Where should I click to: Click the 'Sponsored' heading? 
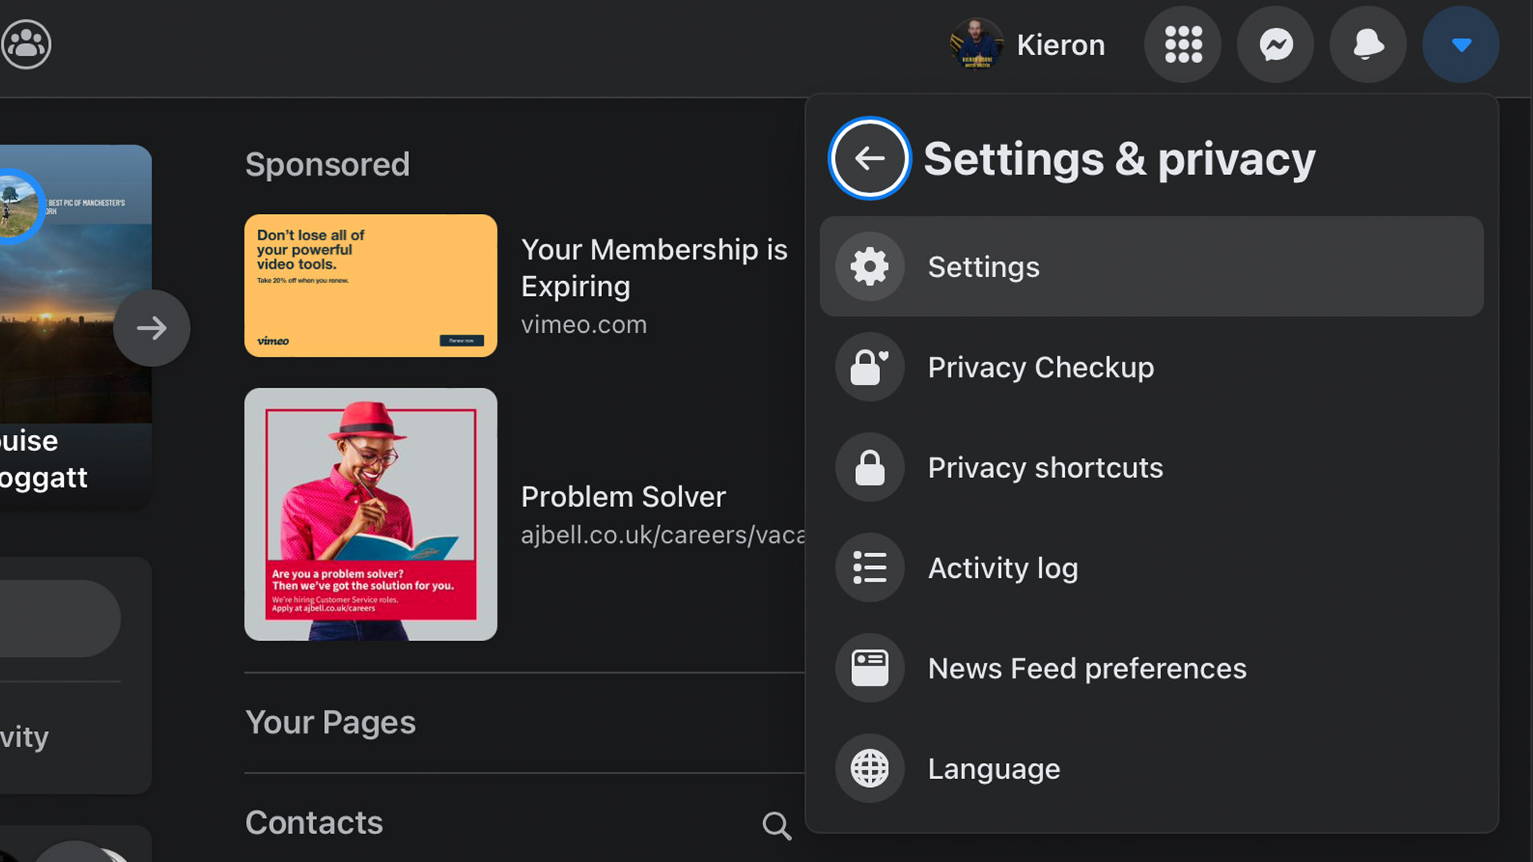pyautogui.click(x=327, y=164)
